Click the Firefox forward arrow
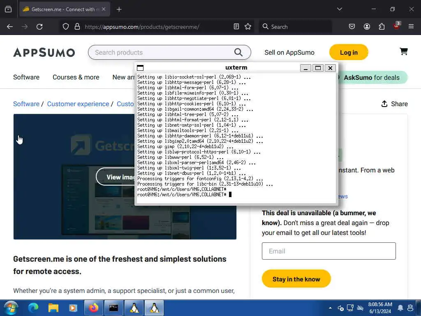Screen dimensions: 421x316 tap(25, 27)
